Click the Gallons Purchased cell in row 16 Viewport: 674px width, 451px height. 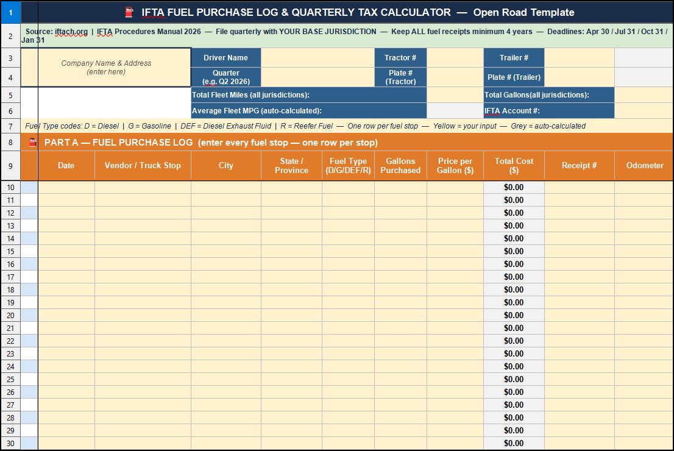tap(400, 264)
